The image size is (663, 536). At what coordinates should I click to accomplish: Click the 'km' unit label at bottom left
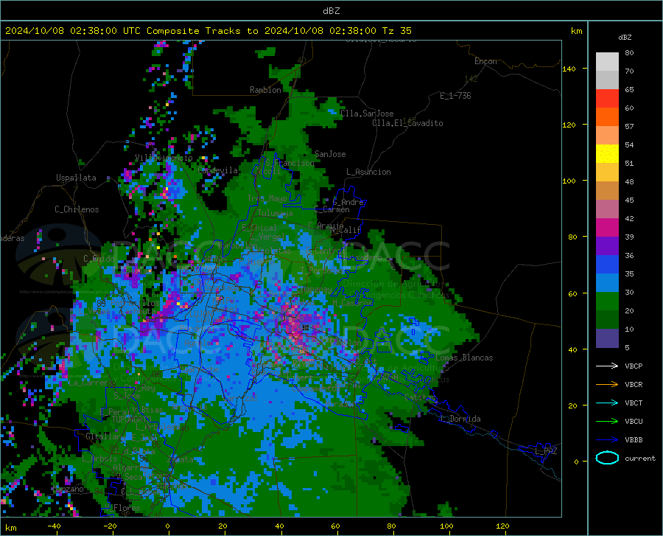10,528
